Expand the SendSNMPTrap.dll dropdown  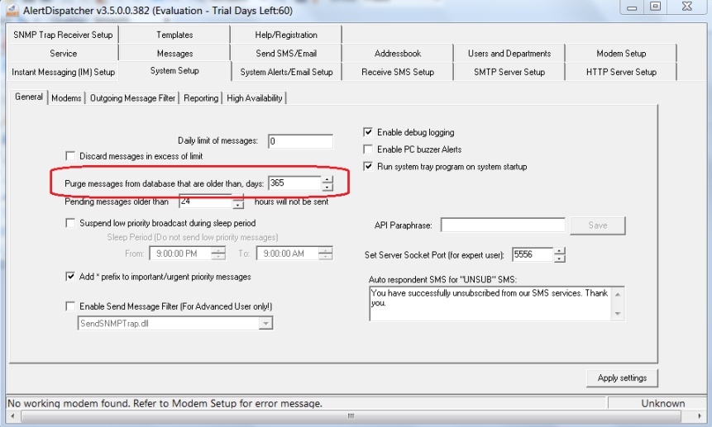(265, 324)
